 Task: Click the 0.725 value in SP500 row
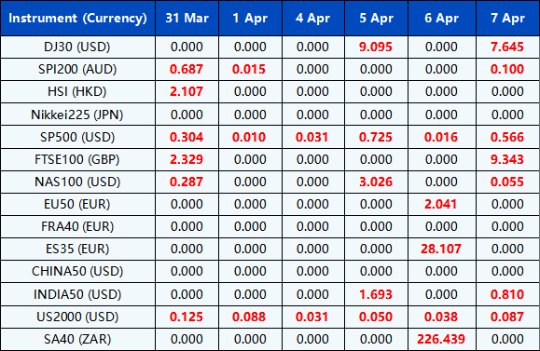pos(376,137)
